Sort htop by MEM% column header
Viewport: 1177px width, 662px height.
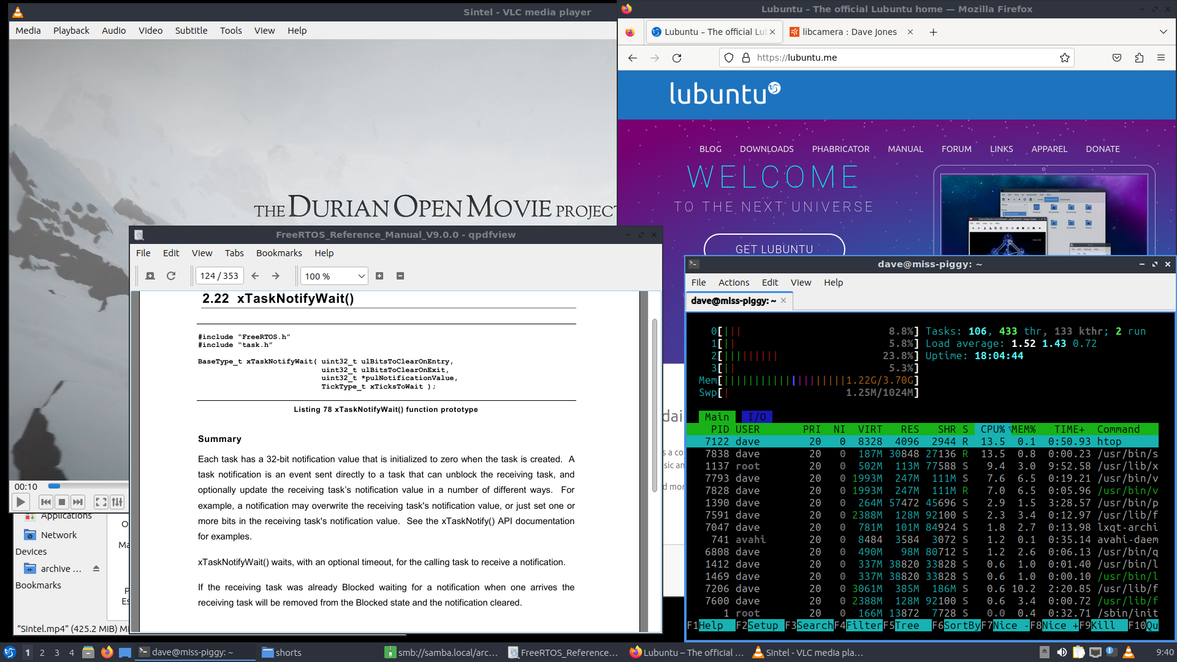click(1023, 429)
